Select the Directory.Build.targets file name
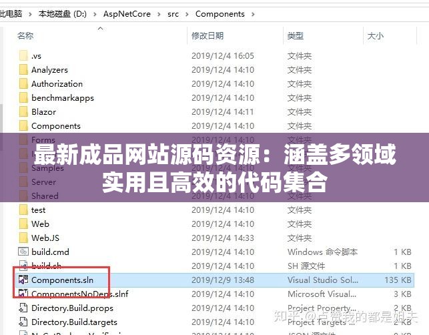 click(74, 322)
